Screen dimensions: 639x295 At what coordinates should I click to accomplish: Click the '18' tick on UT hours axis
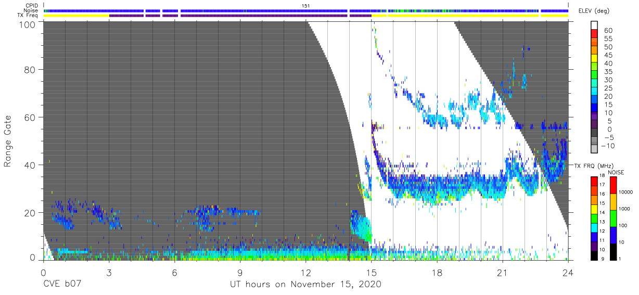click(437, 272)
